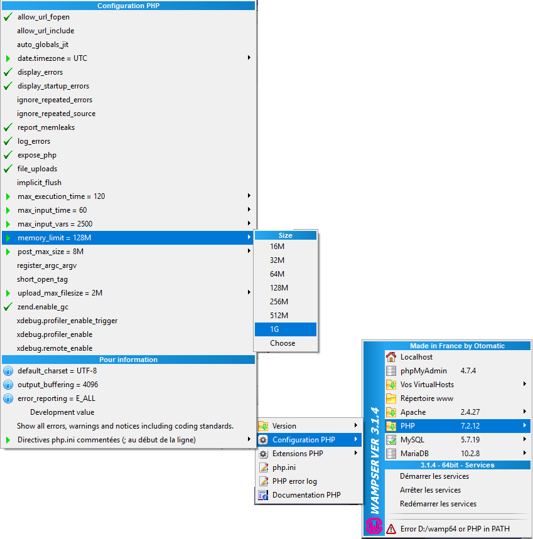Click the output_buffering info icon

pyautogui.click(x=8, y=384)
